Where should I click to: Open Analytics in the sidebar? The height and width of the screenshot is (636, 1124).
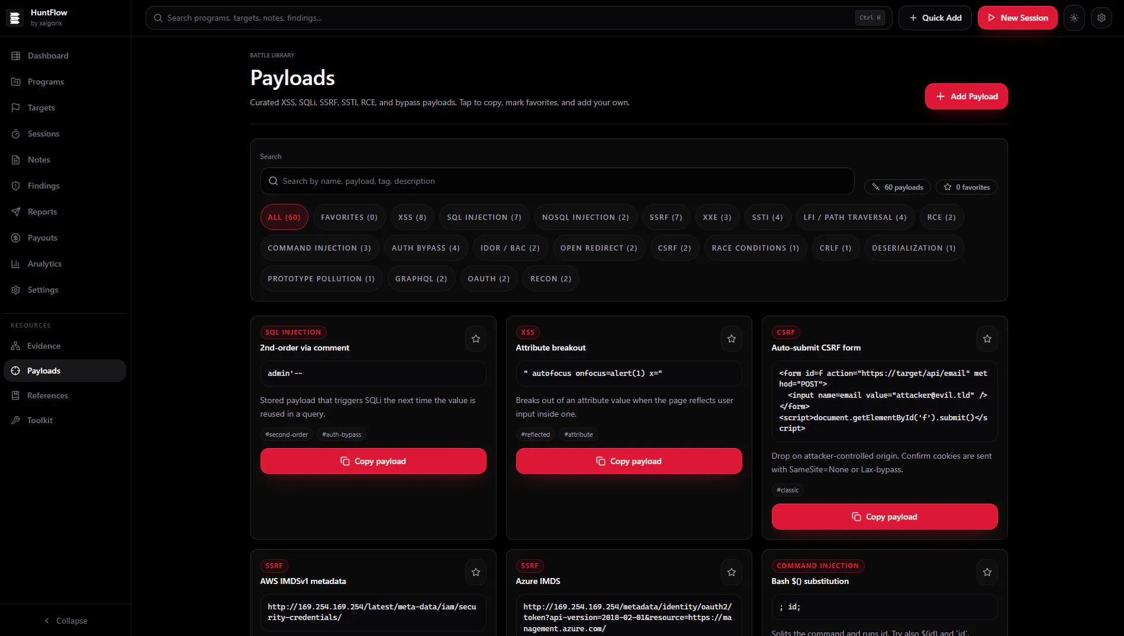point(65,264)
